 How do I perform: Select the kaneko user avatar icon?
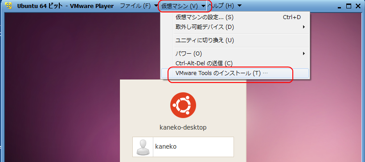click(143, 147)
